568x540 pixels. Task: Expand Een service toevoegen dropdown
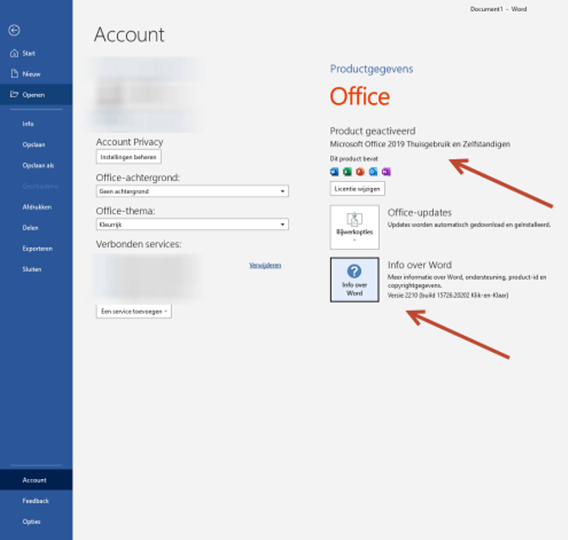coord(134,312)
